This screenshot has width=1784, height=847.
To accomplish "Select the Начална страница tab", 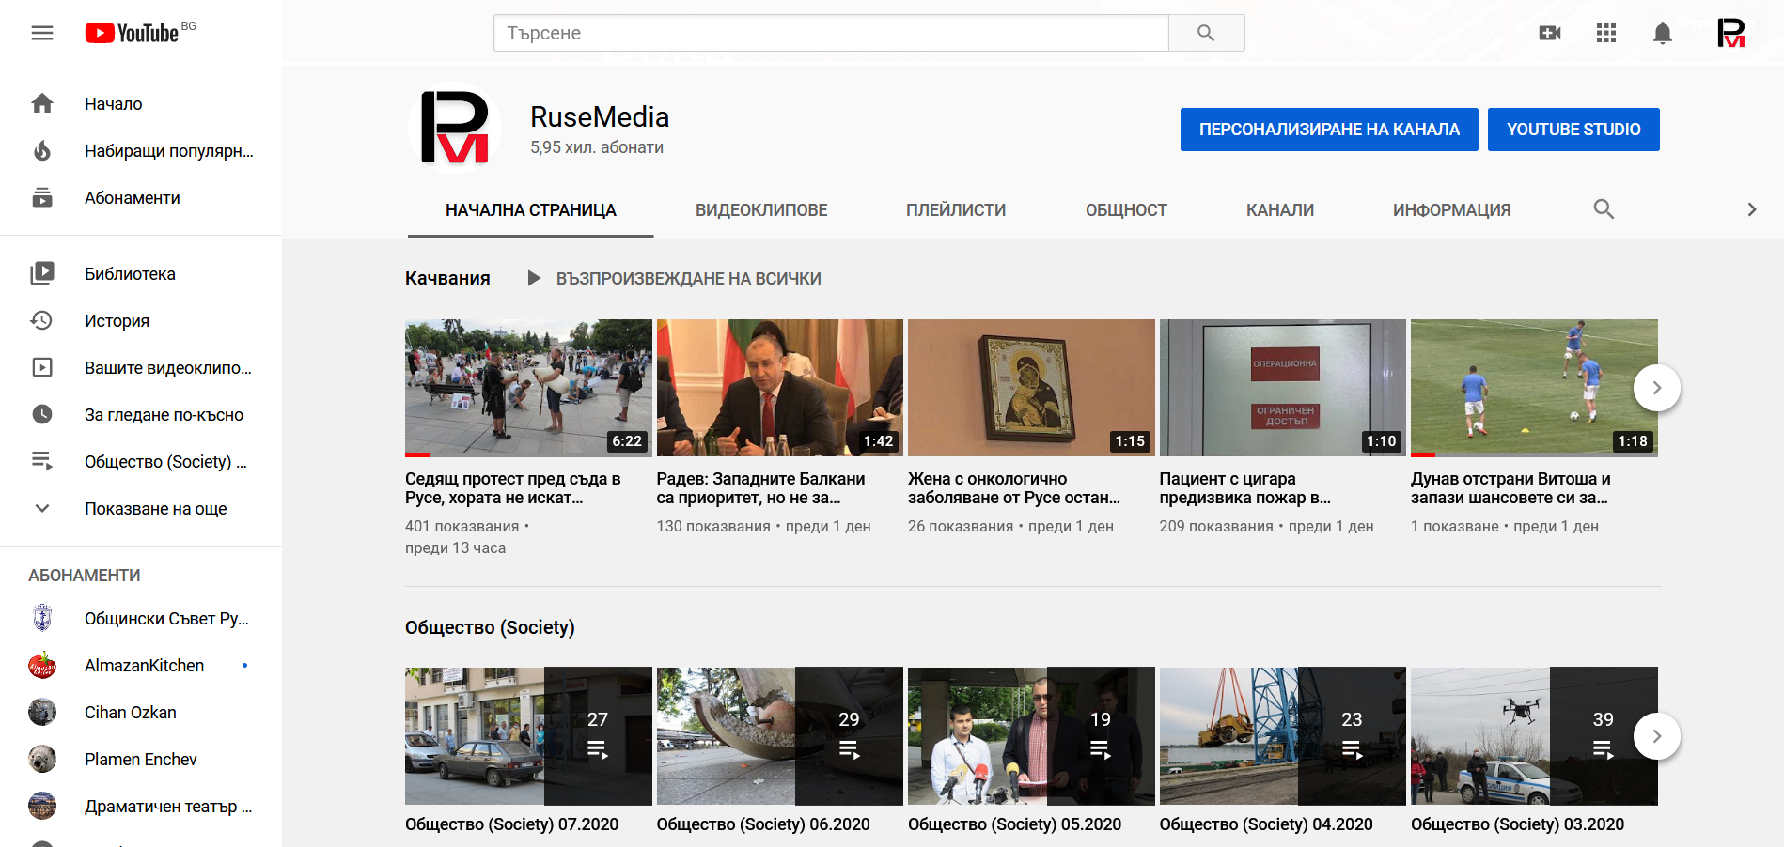I will coord(531,210).
